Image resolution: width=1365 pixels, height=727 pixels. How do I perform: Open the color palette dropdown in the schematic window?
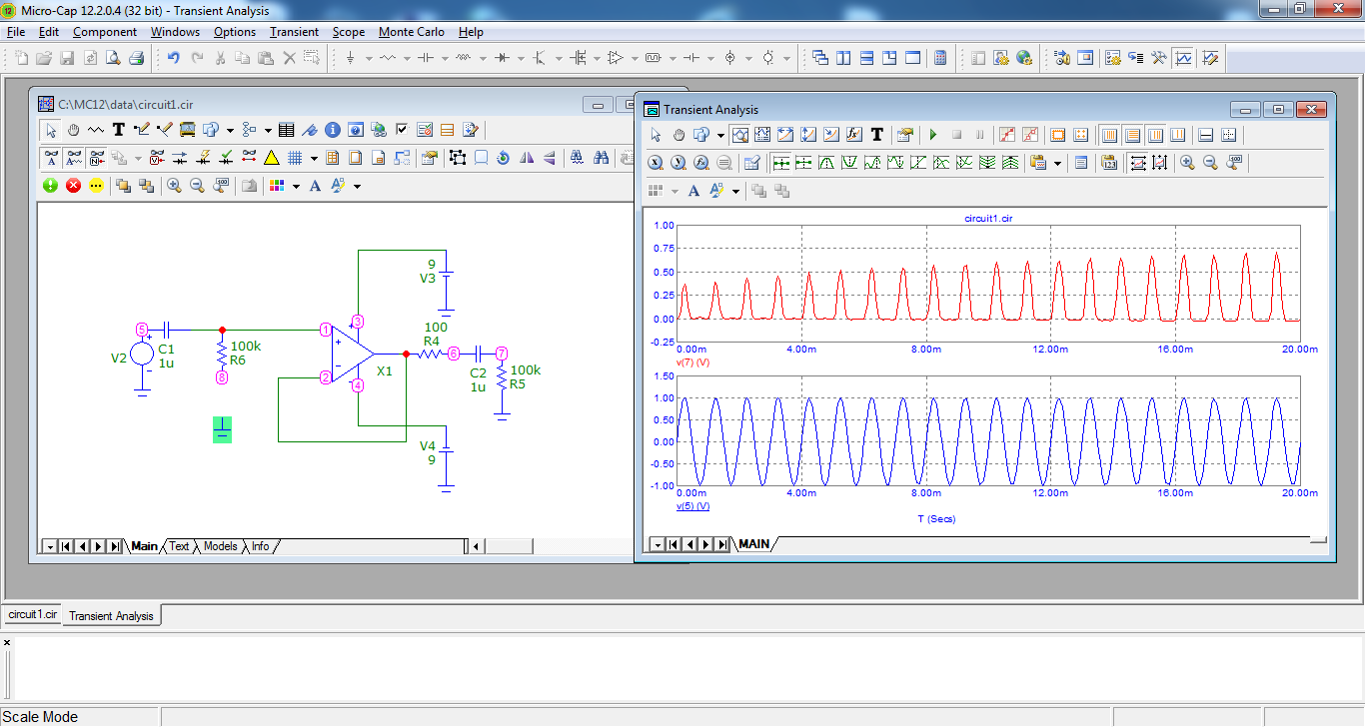[296, 186]
